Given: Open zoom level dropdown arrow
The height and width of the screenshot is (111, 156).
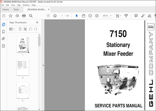Looking at the screenshot, I should pyautogui.click(x=111, y=16).
